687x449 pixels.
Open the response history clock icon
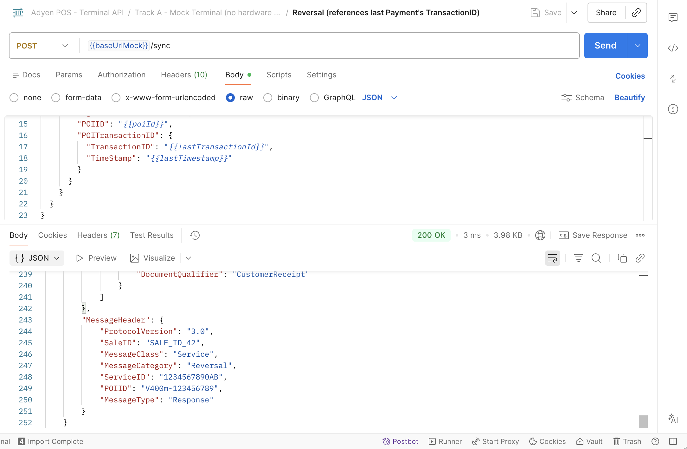click(195, 235)
